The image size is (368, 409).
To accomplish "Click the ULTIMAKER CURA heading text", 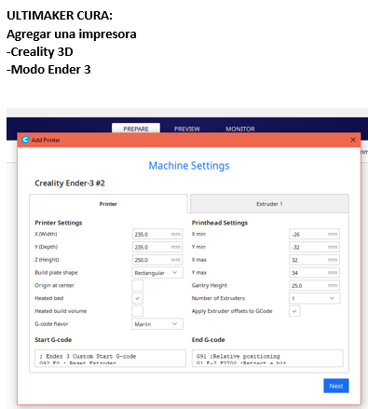I will pyautogui.click(x=60, y=16).
